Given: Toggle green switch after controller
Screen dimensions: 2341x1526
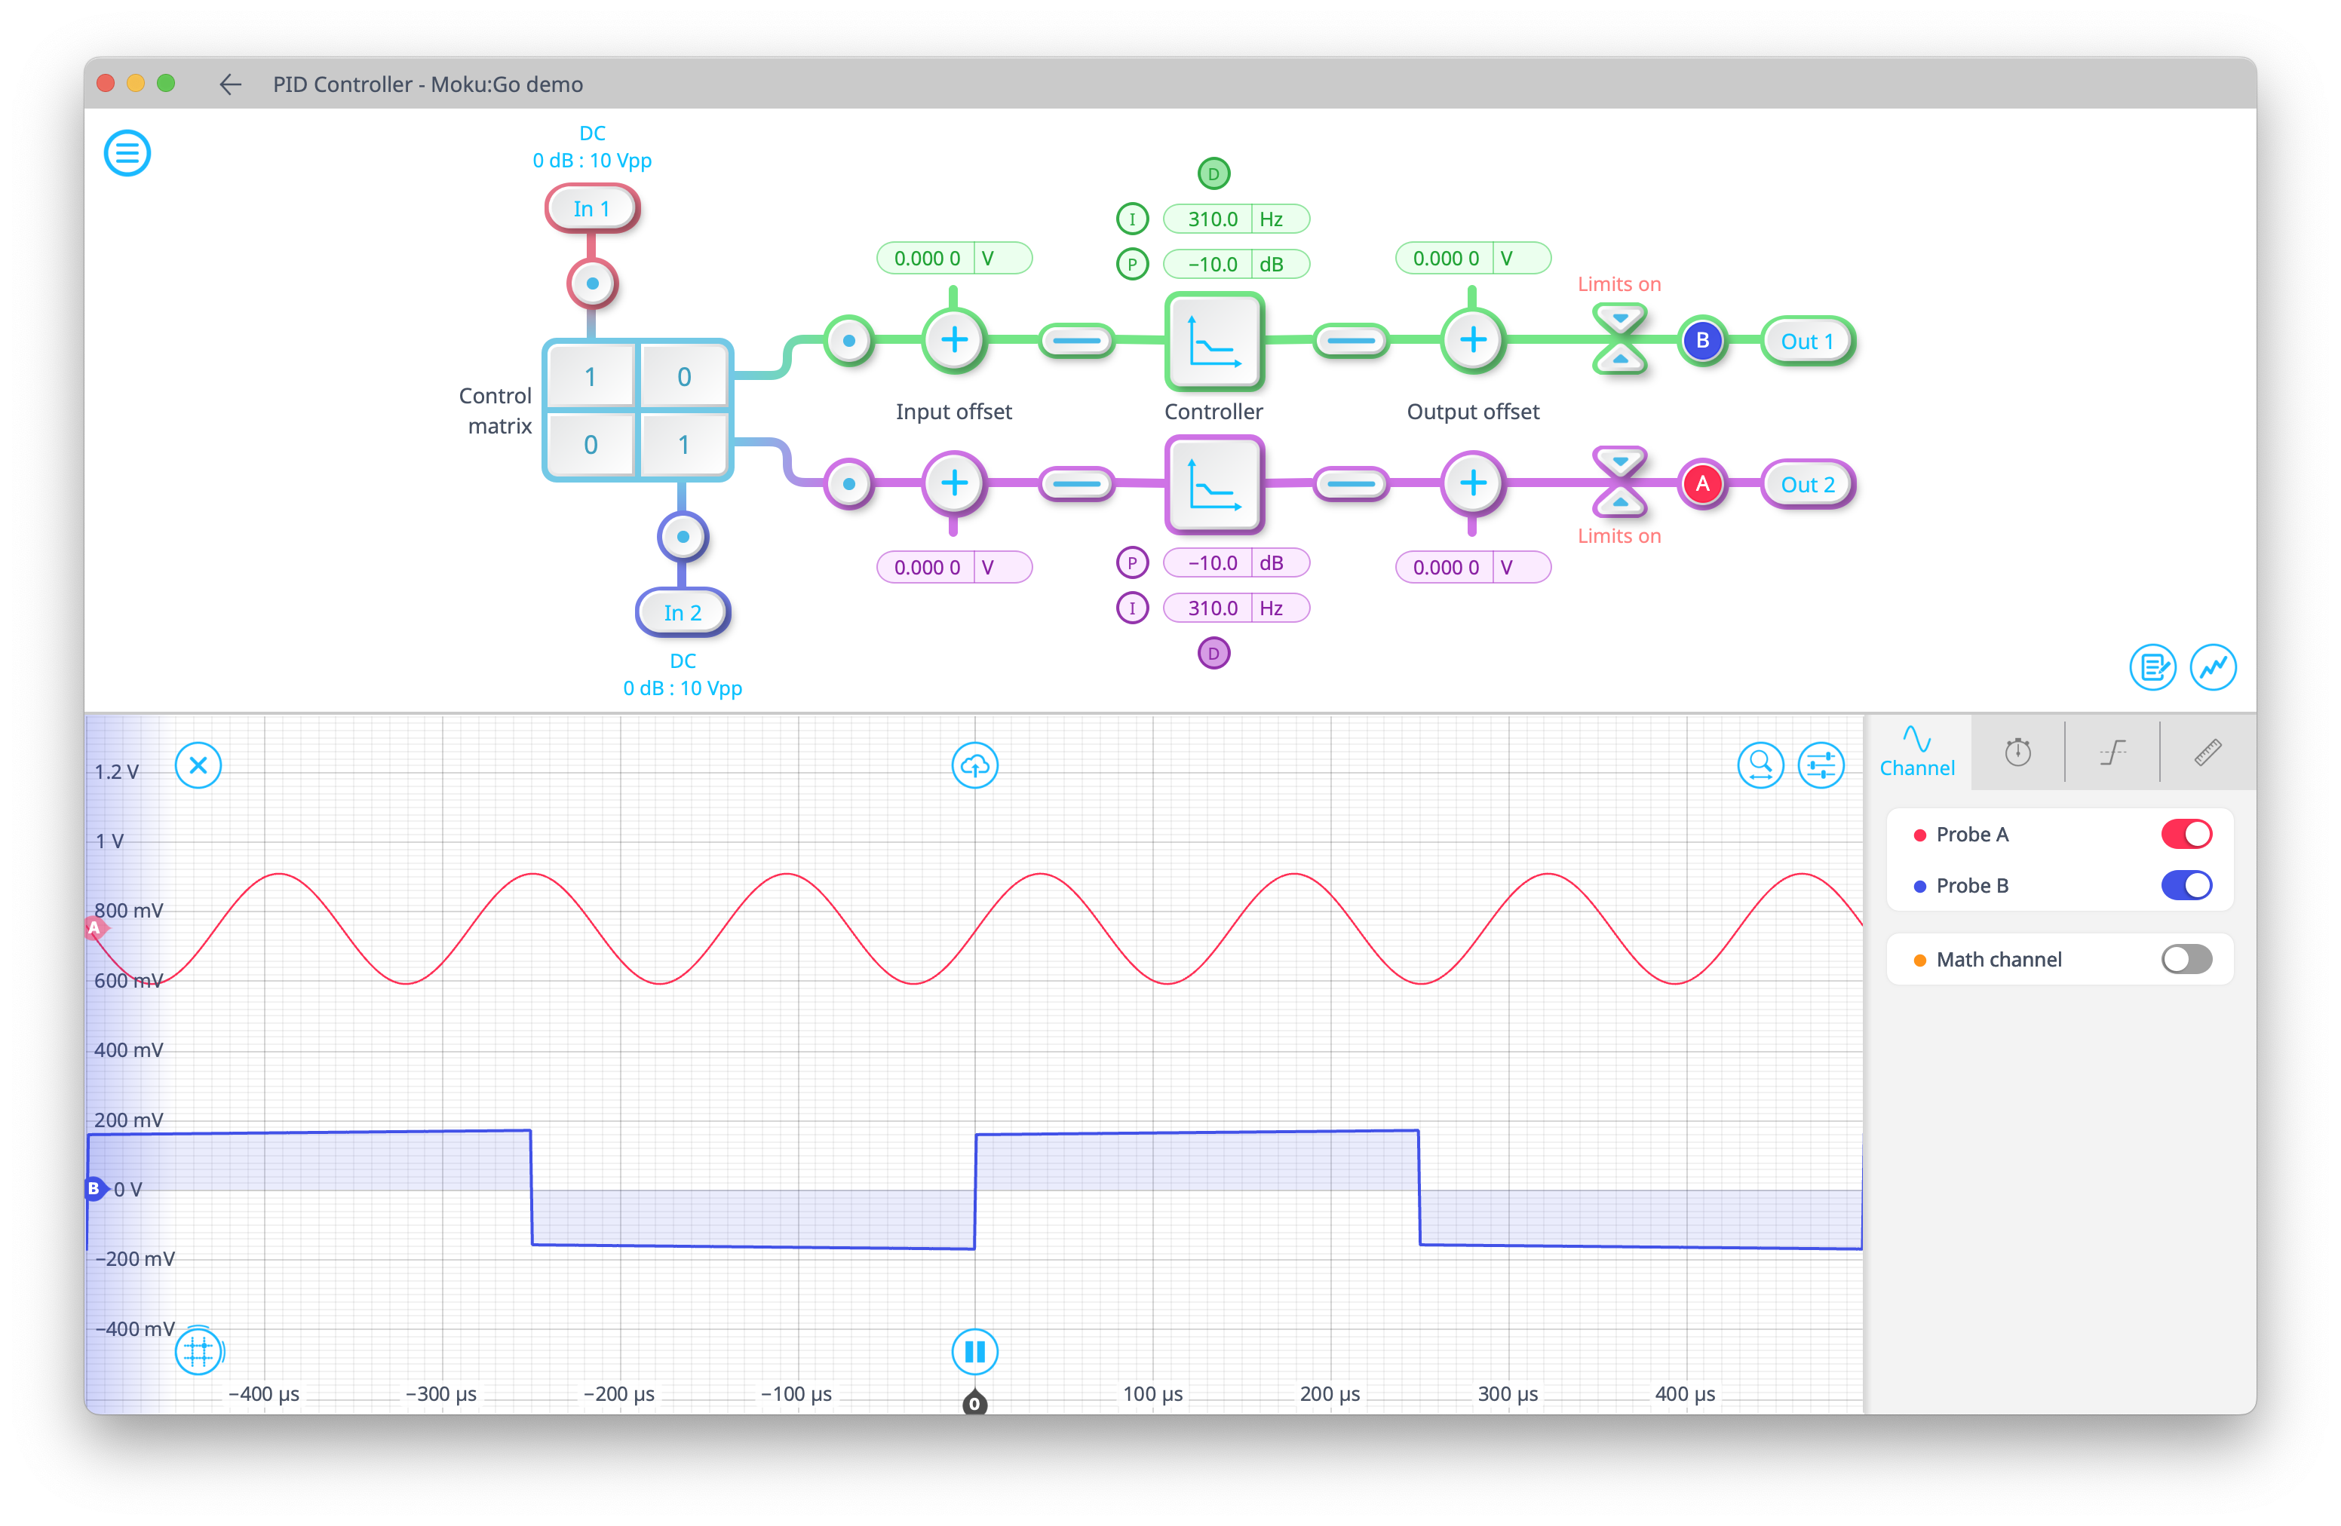Looking at the screenshot, I should tap(1351, 342).
